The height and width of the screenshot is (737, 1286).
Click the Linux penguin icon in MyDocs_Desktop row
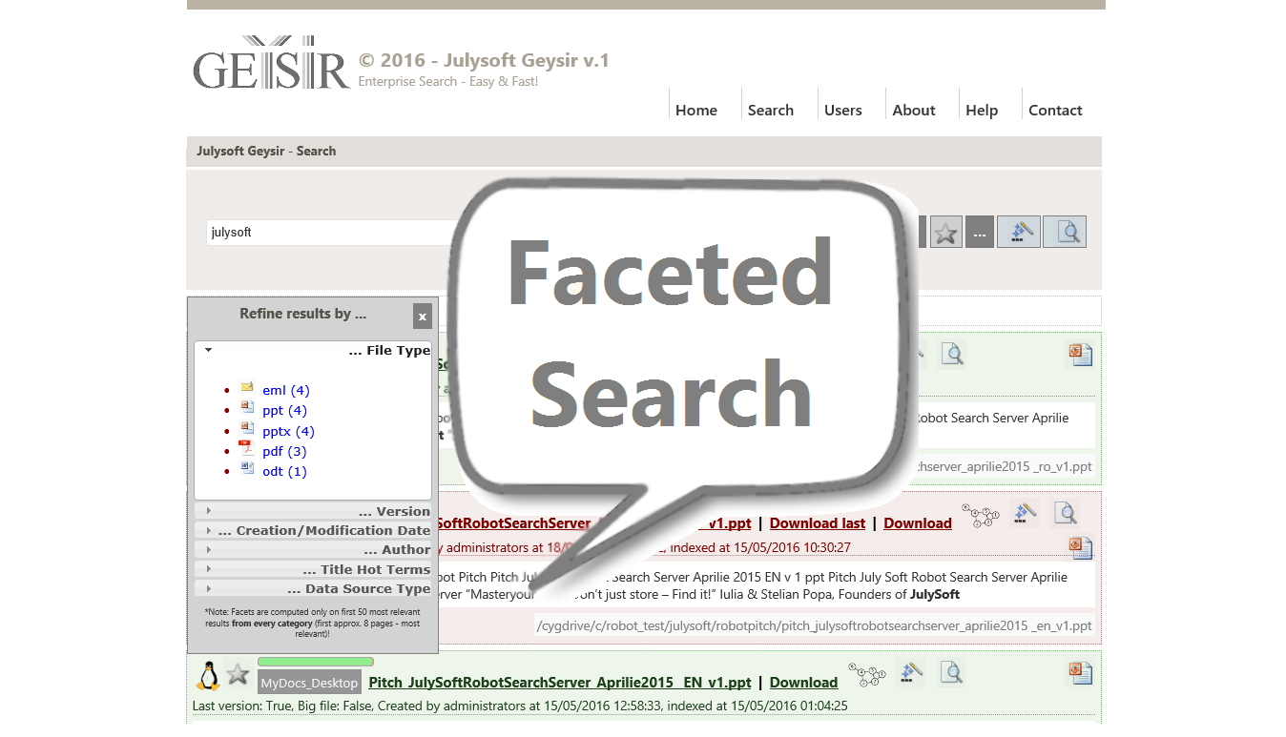(x=208, y=675)
